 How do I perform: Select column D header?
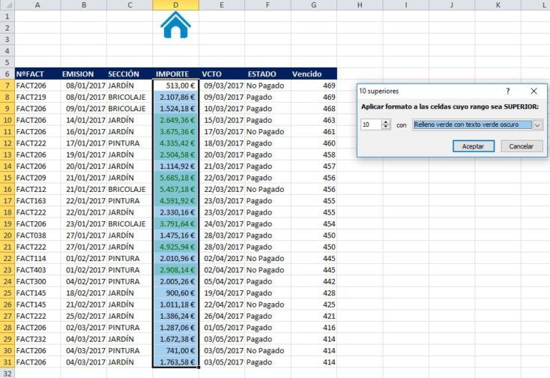pyautogui.click(x=175, y=5)
